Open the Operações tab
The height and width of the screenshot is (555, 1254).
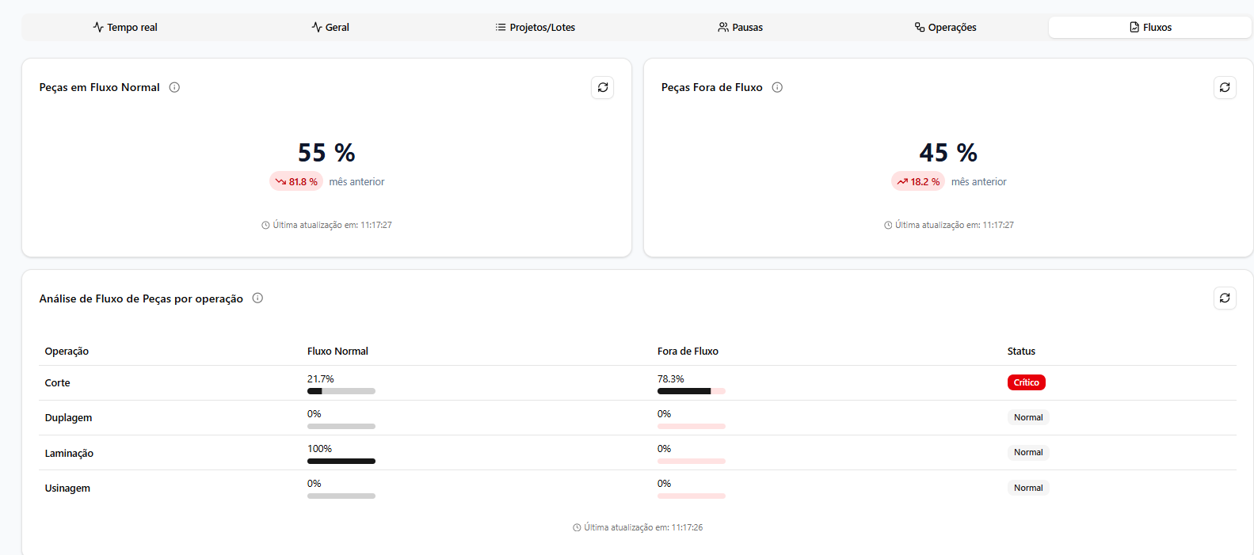(x=945, y=27)
